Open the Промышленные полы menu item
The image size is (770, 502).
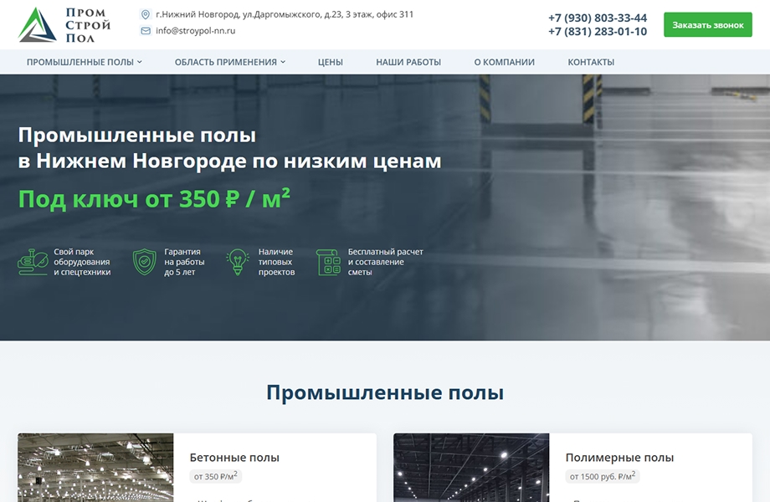(x=80, y=62)
